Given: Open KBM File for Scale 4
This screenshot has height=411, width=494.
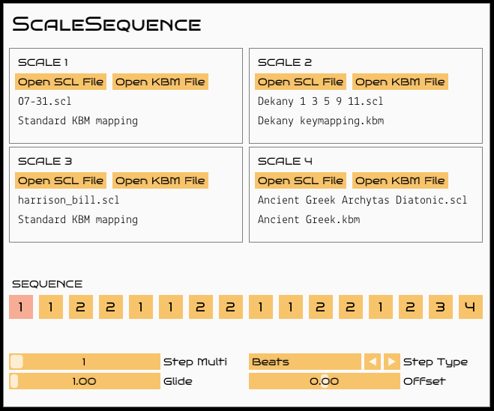Looking at the screenshot, I should [400, 180].
